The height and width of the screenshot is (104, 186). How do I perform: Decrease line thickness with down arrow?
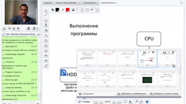click(x=82, y=11)
